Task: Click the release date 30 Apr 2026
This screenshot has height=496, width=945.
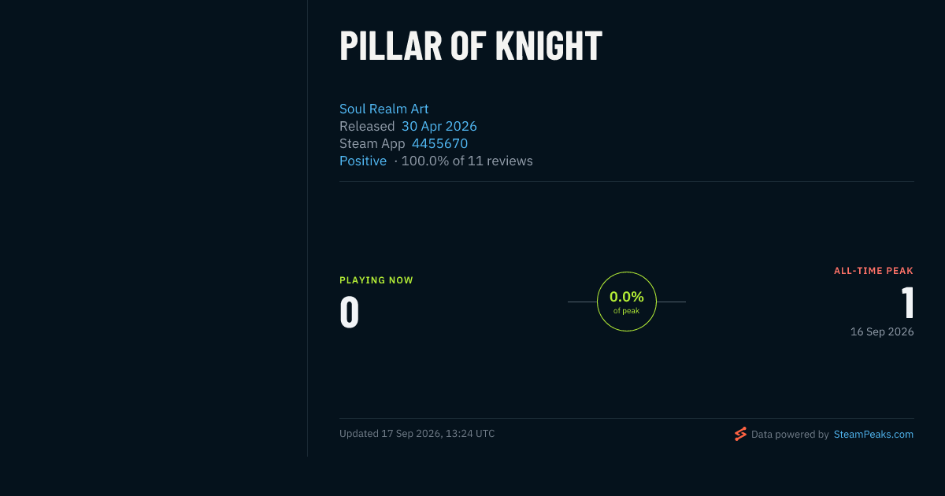Action: coord(439,126)
